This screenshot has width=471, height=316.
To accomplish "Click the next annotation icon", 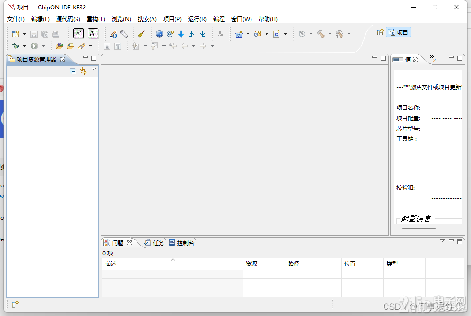I will pos(136,46).
